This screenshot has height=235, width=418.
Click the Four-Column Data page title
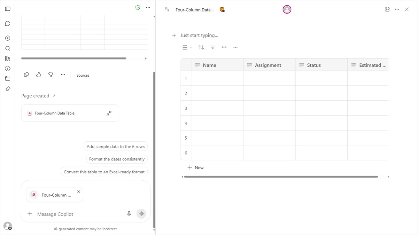194,10
